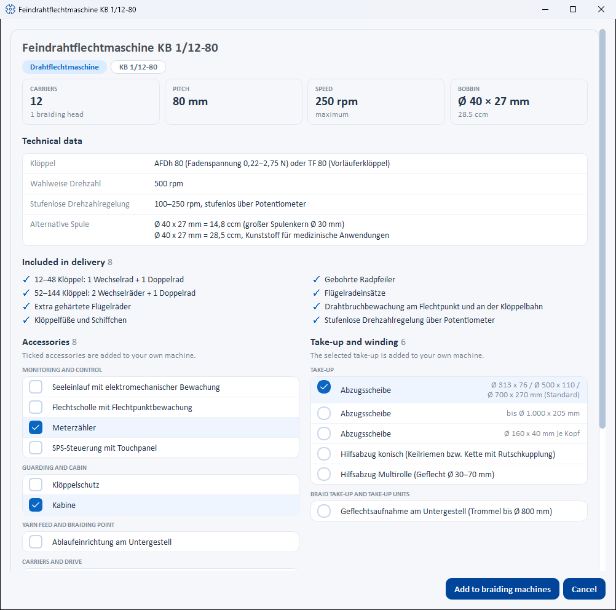The width and height of the screenshot is (616, 610).
Task: Click the '500 rpm' Wahlweise Drehzahl value
Action: pos(168,183)
